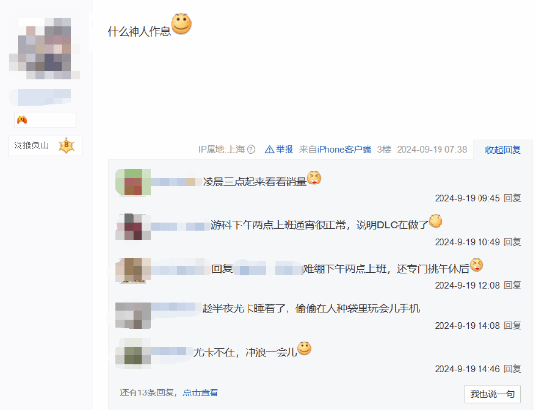Reply to the 09:45 comment
The height and width of the screenshot is (410, 536).
tap(512, 198)
